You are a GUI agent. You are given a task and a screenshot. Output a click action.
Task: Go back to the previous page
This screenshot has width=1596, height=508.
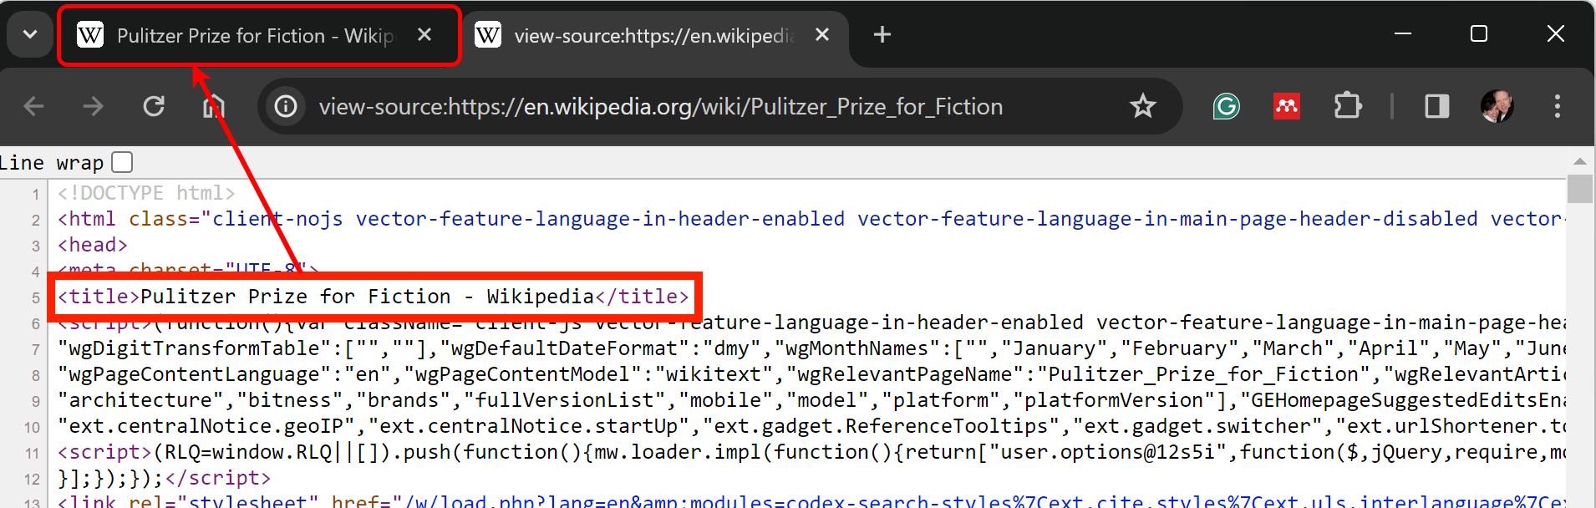point(34,107)
